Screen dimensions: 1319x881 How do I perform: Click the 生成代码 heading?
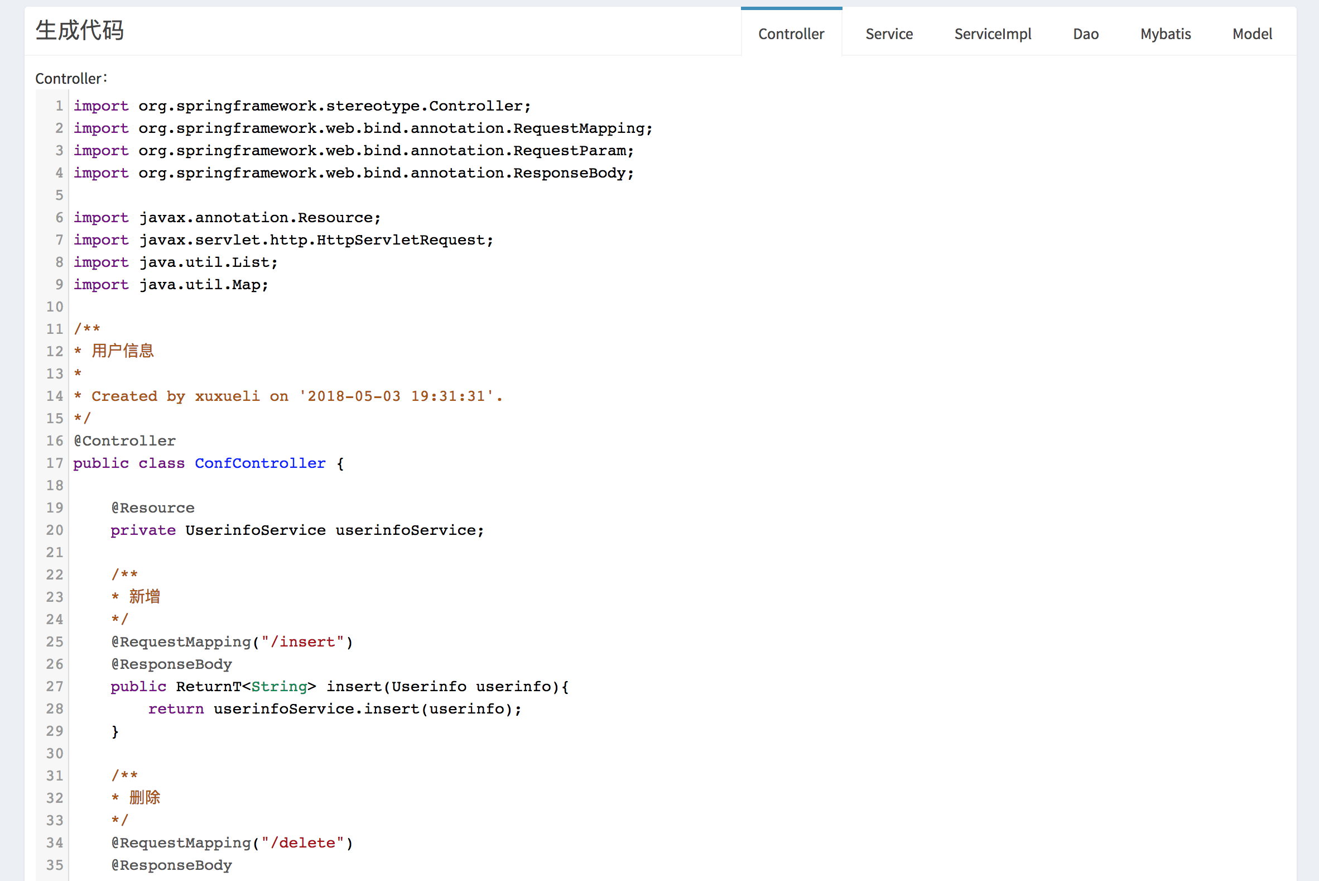79,30
